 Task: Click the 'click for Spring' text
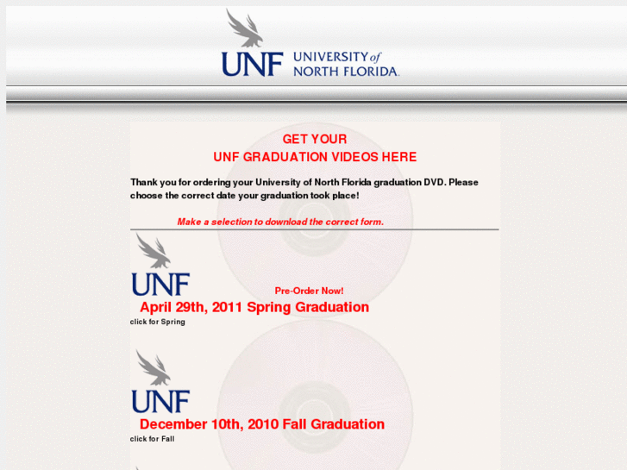coord(158,322)
